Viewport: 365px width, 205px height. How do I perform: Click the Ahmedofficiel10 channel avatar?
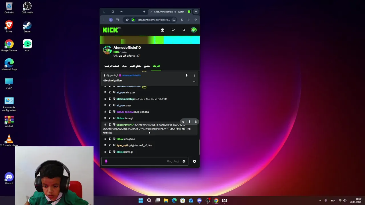pyautogui.click(x=108, y=50)
